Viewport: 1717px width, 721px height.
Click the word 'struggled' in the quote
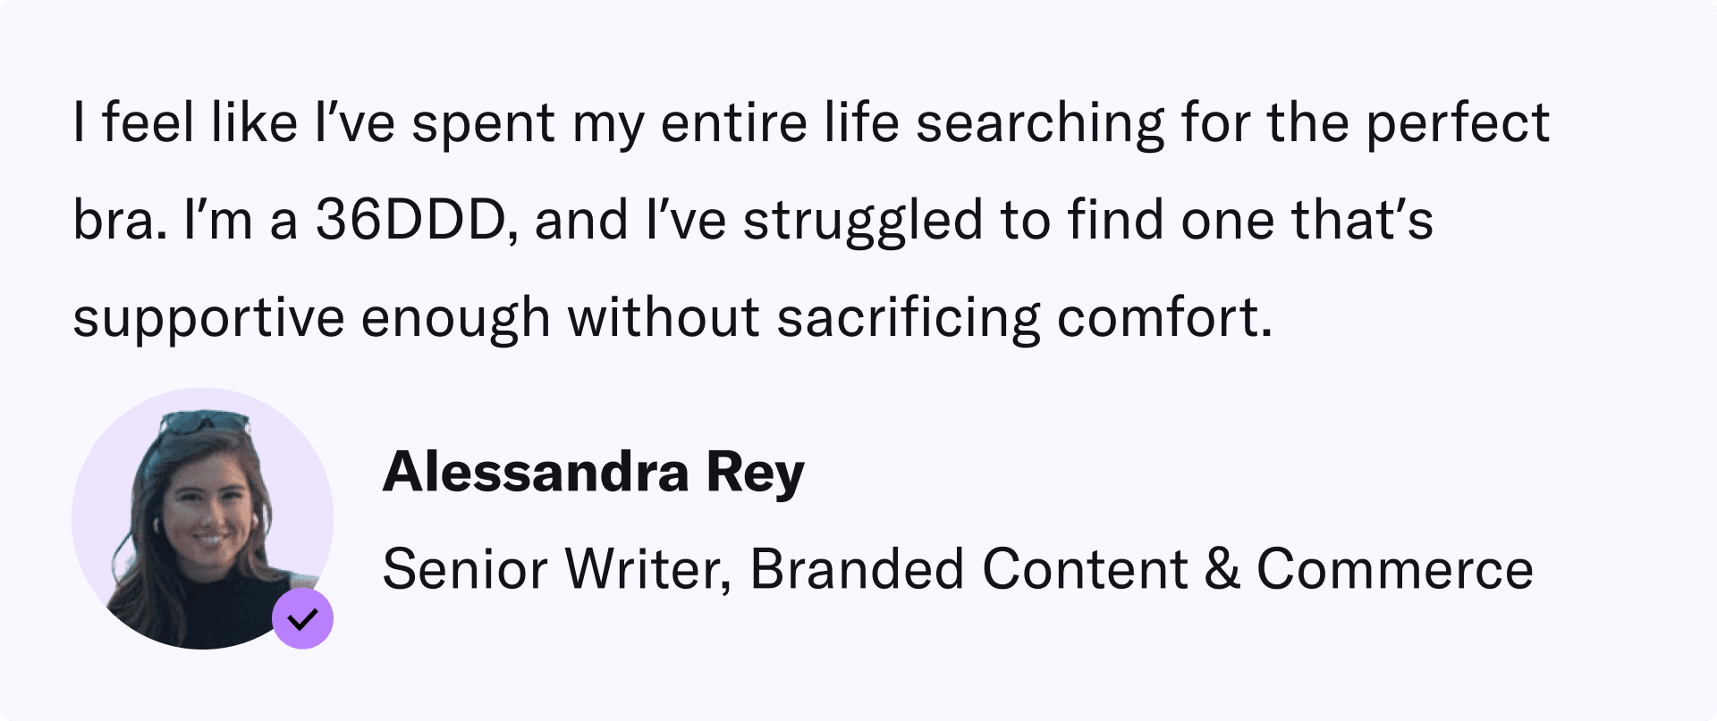coord(863,222)
